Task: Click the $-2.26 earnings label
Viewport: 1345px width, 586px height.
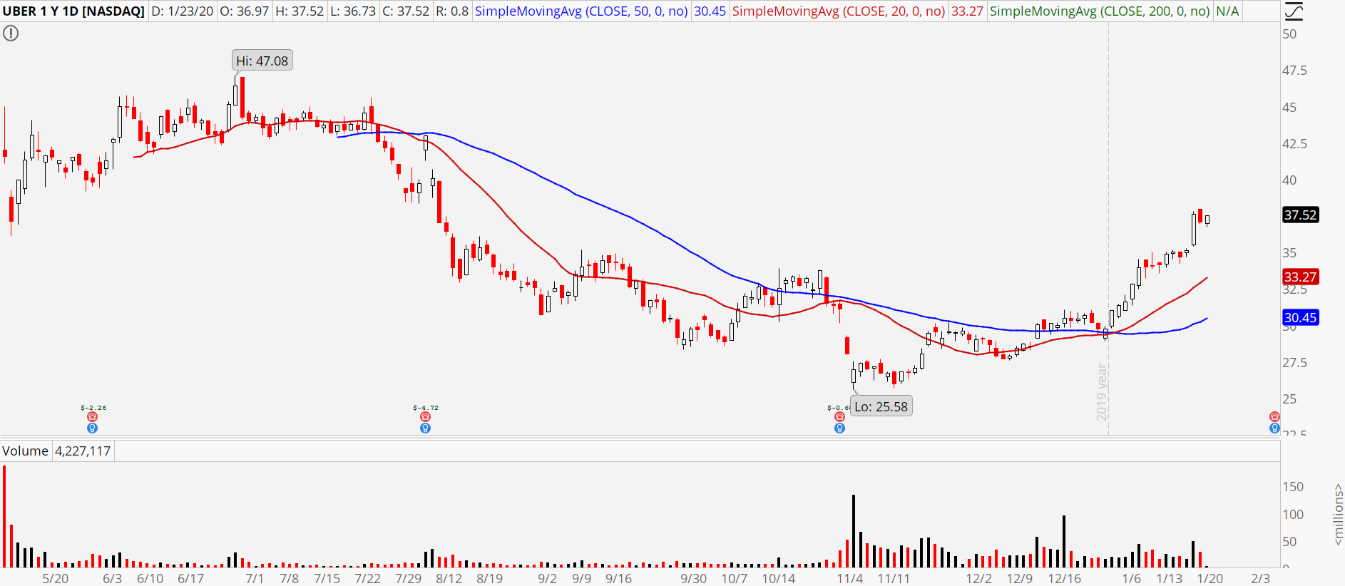Action: click(93, 408)
